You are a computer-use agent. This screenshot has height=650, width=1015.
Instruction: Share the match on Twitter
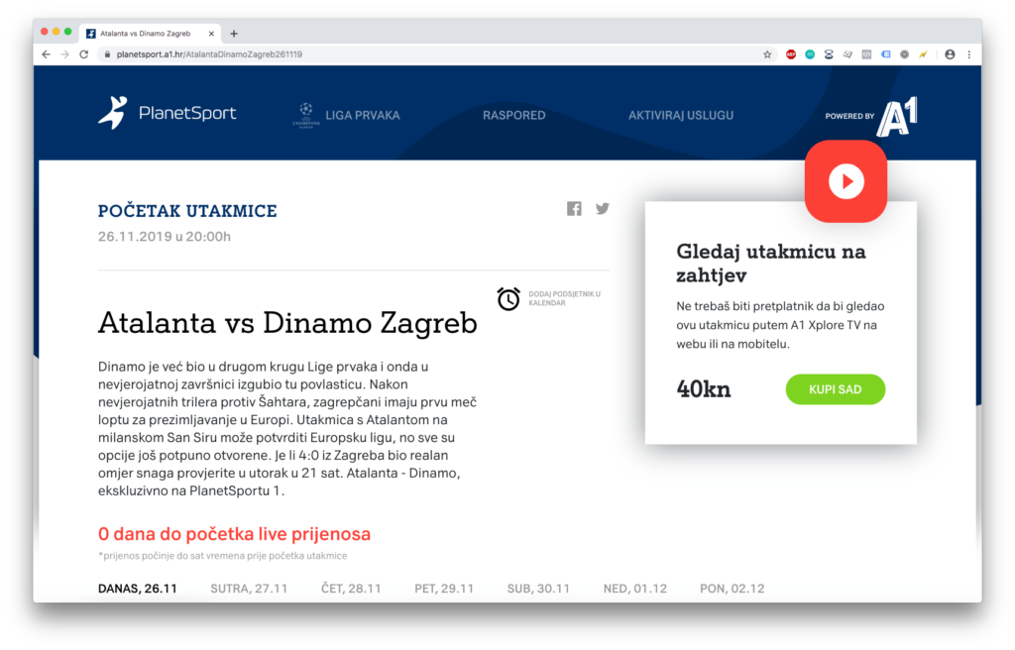pos(603,208)
